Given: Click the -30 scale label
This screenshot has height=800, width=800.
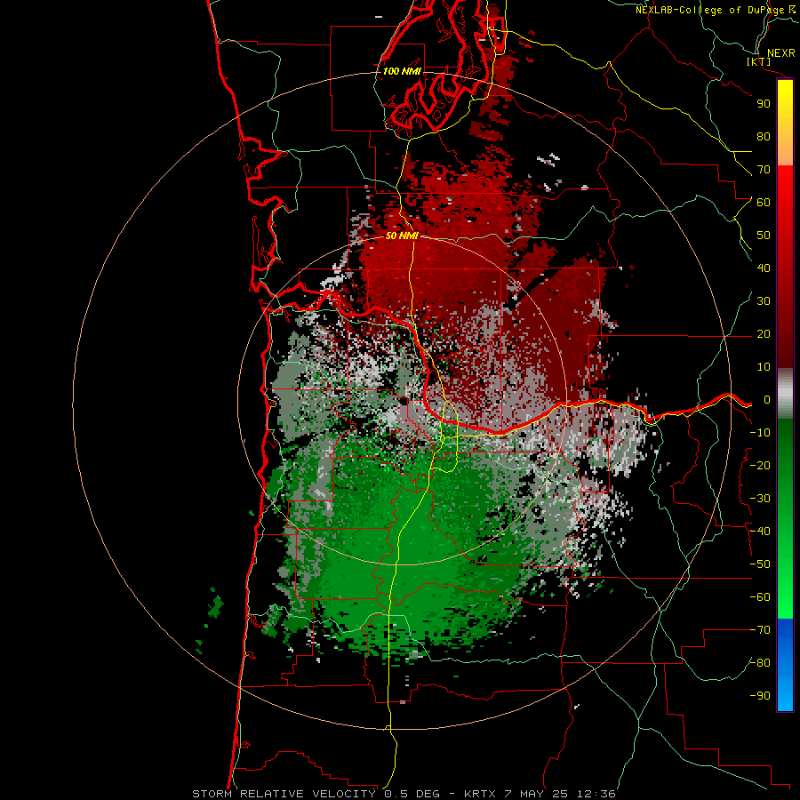Looking at the screenshot, I should pos(760,499).
